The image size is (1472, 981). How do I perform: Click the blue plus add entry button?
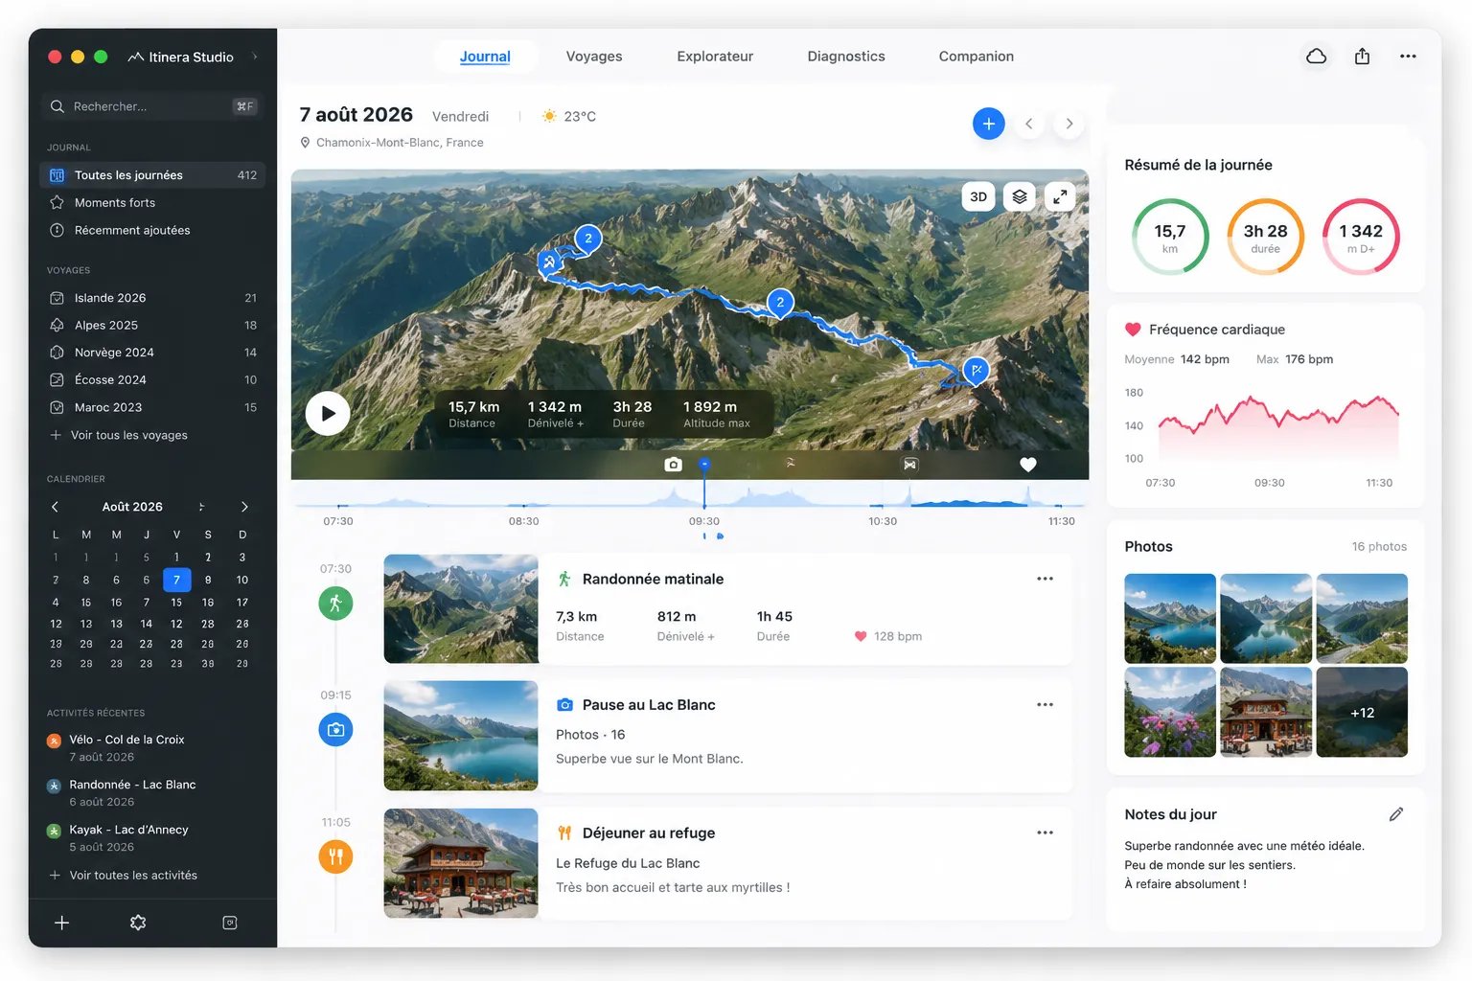click(988, 124)
